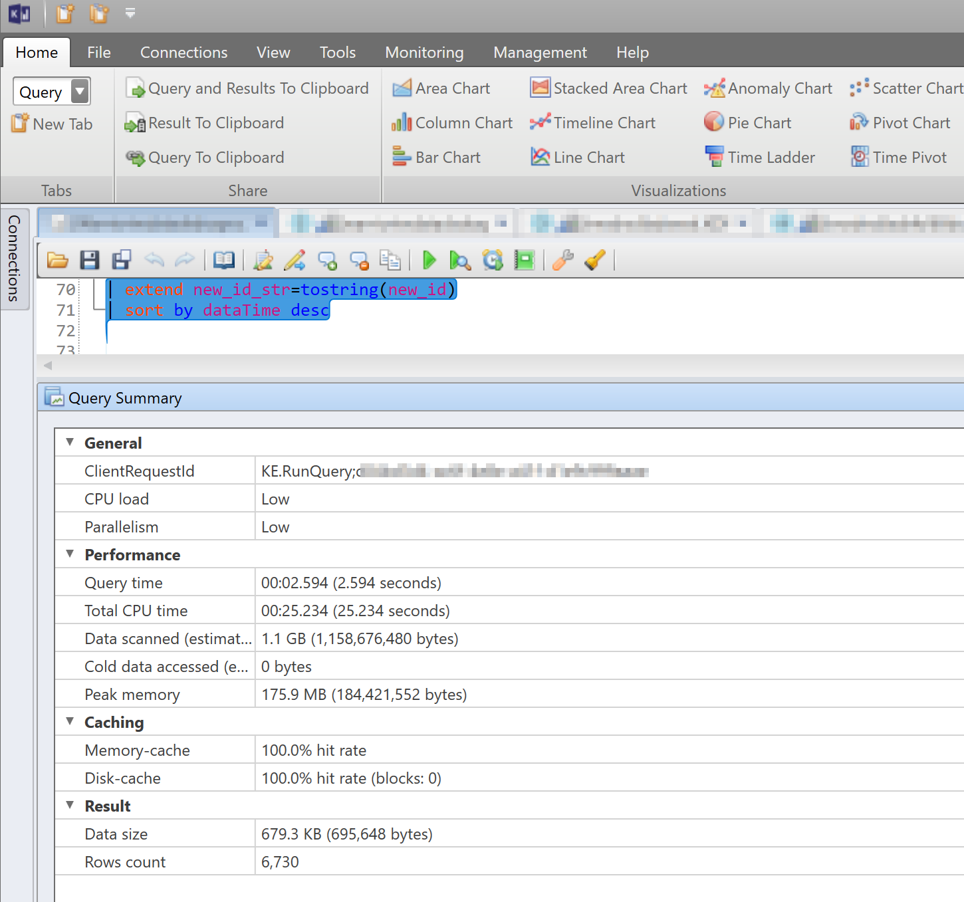Open the wrench tools icon
The width and height of the screenshot is (964, 902).
[x=563, y=260]
